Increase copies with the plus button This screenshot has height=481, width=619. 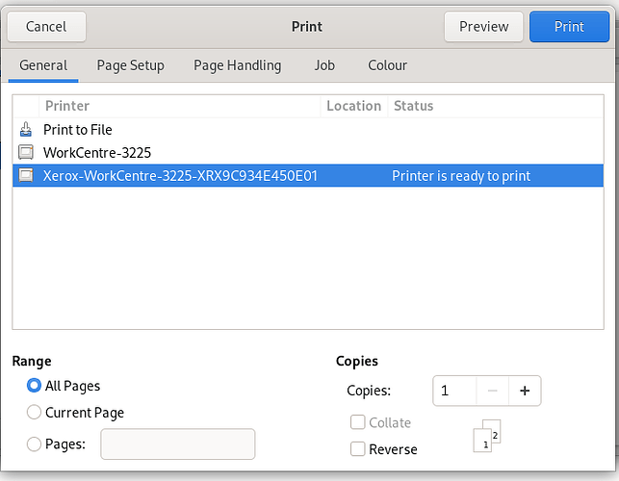pyautogui.click(x=525, y=391)
